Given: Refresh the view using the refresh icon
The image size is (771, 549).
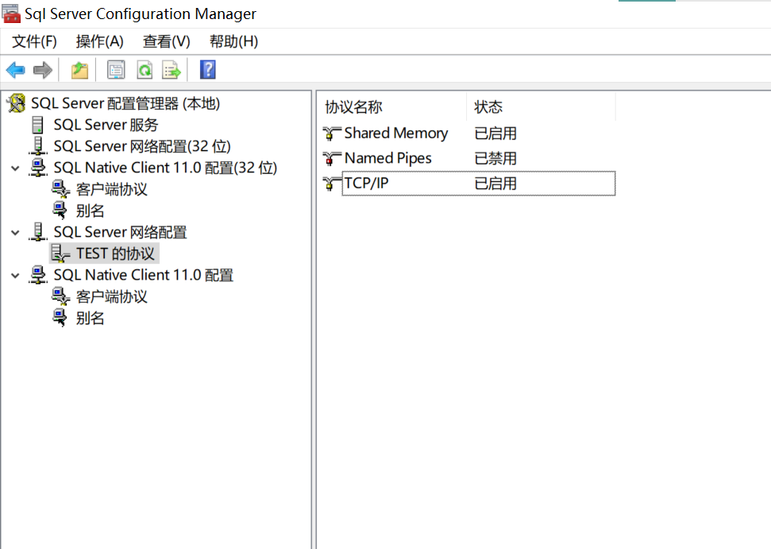Looking at the screenshot, I should coord(144,70).
